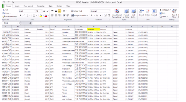The image size is (186, 102).
Task: Toggle Italic formatting
Action: 24,15
